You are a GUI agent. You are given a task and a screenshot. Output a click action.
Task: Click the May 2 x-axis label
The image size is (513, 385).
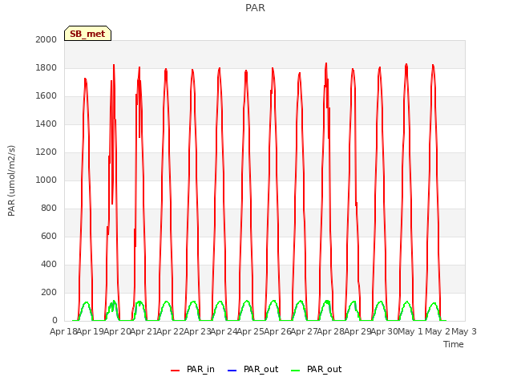click(438, 331)
